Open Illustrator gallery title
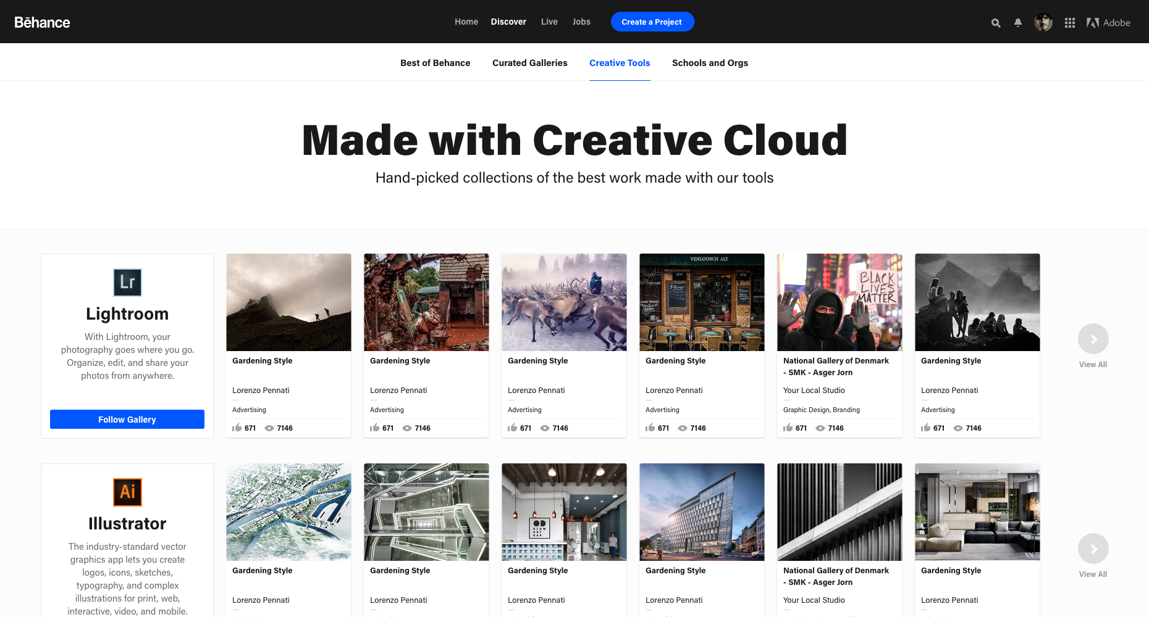This screenshot has width=1149, height=617. point(127,524)
